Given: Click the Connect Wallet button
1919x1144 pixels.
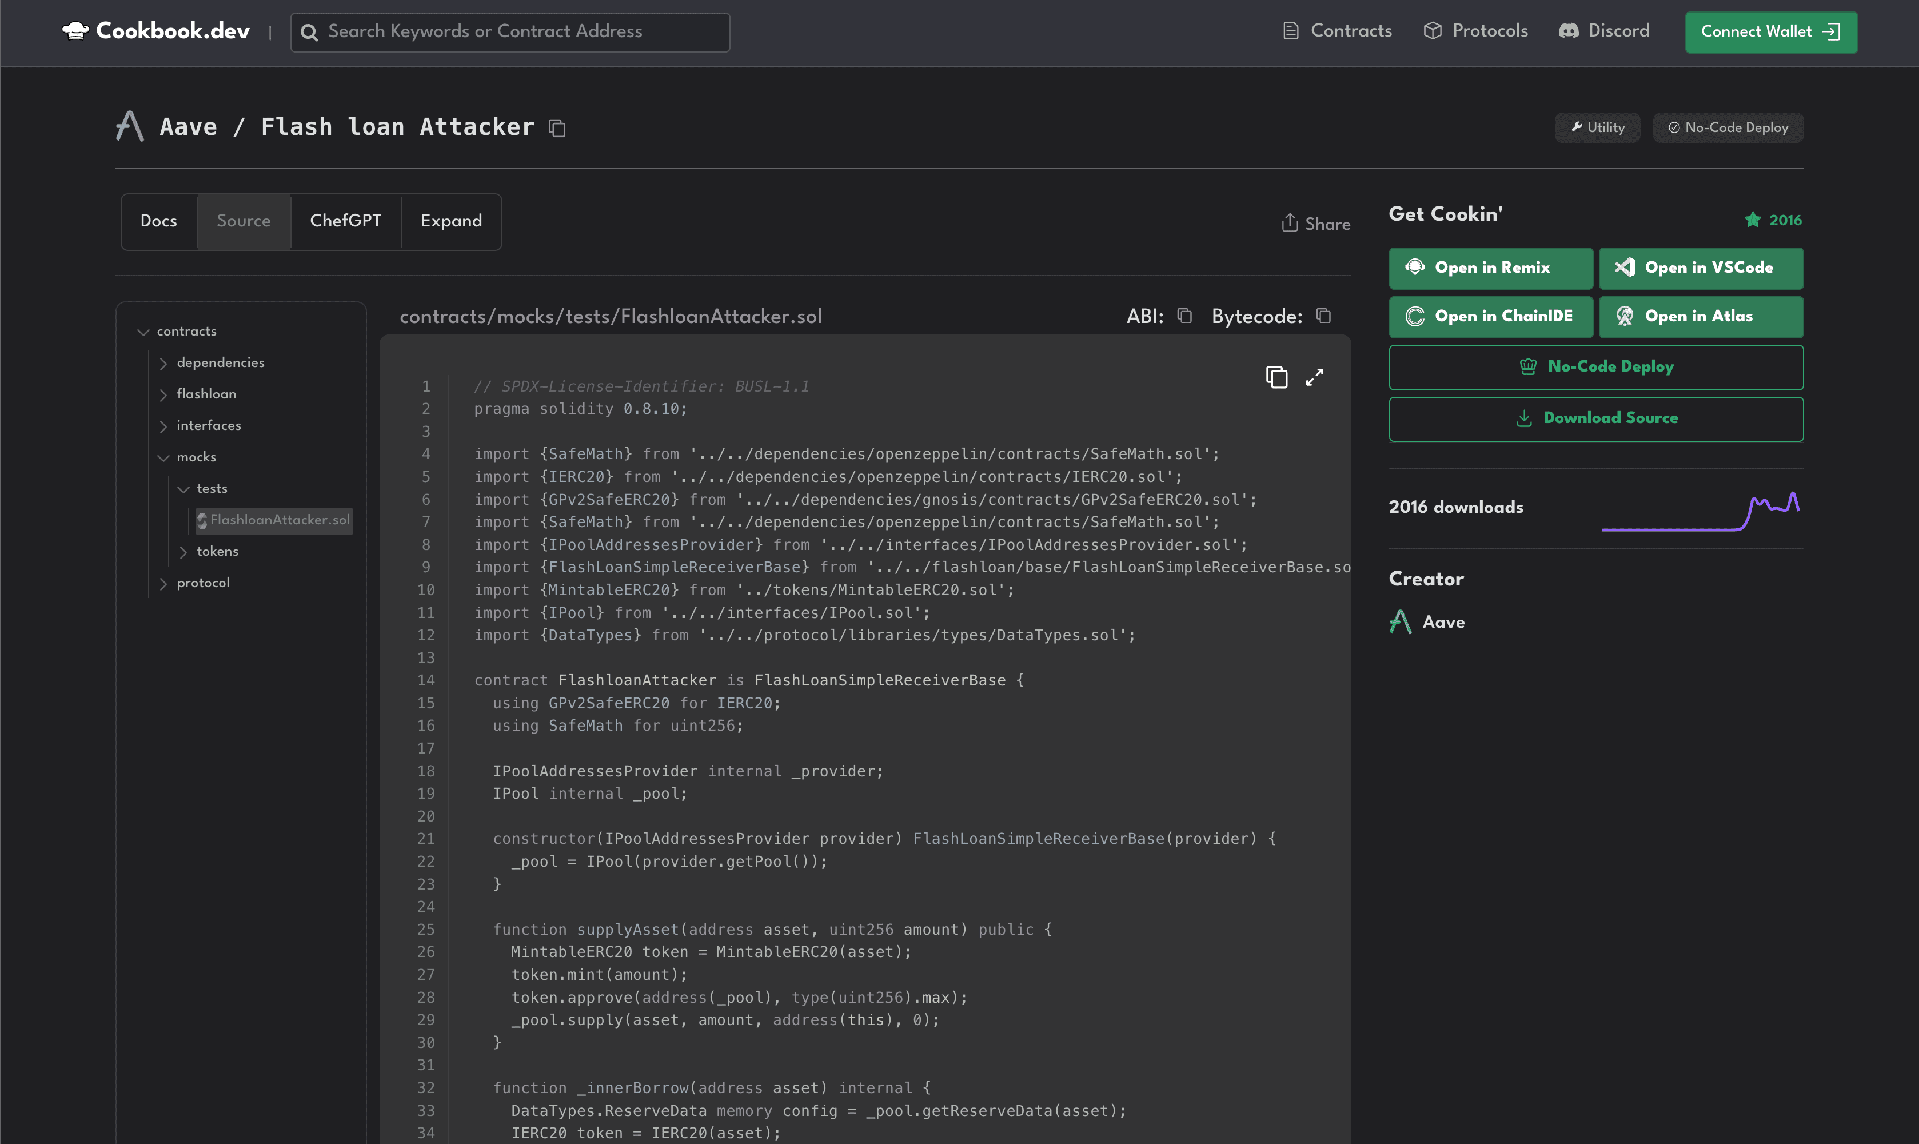Looking at the screenshot, I should 1771,31.
